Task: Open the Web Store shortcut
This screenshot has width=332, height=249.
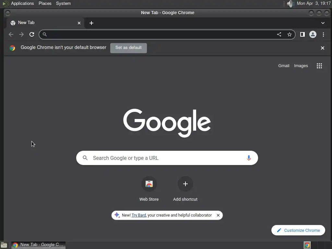Action: tap(149, 189)
